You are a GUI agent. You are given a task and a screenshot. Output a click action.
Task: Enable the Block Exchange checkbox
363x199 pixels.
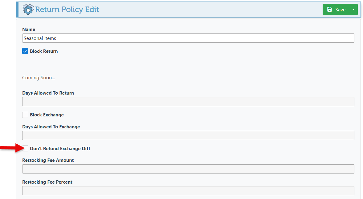coord(25,115)
